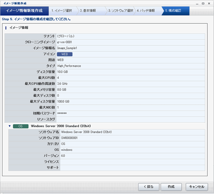Click the 作成 create button
214x194 pixels.
[x=171, y=187]
